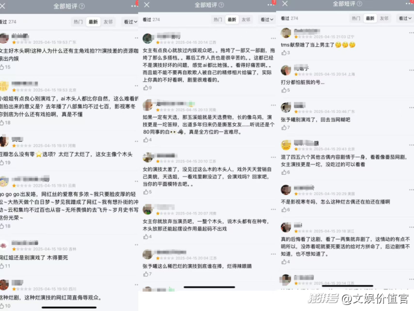Screen dimensions: 414x311
Task: Expand 看过 dropdown in middle panel
Action: tap(266, 20)
